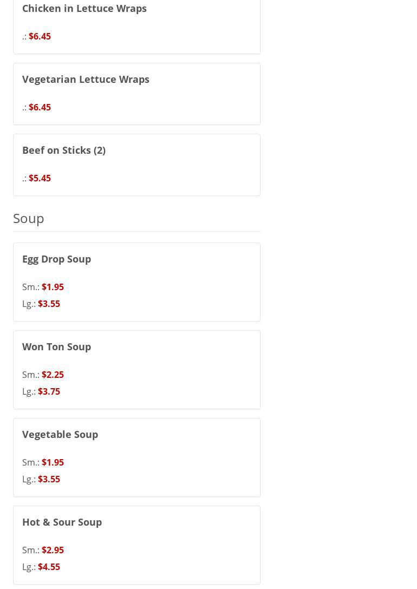Pick the Won Ton Soup small $2.25 price
This screenshot has width=417, height=589.
(53, 375)
